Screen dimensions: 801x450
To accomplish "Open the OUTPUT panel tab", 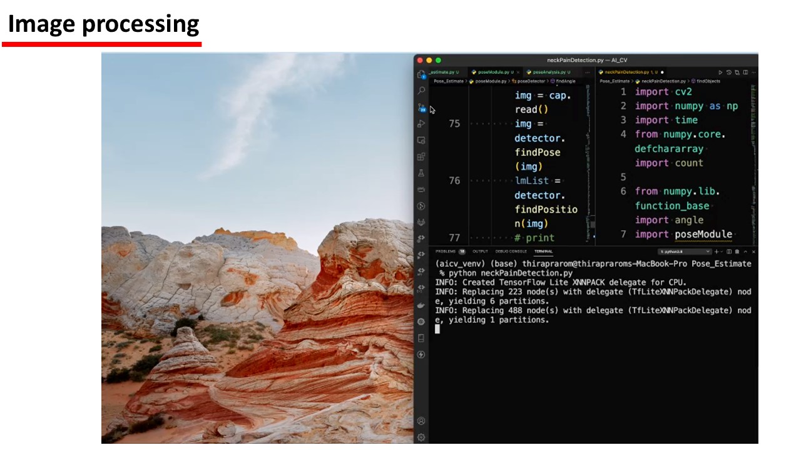I will point(480,251).
